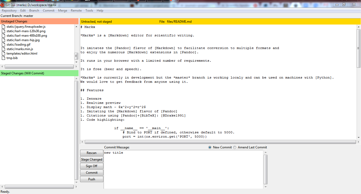The width and height of the screenshot is (361, 194).
Task: Click the '1. Realtime preview' line
Action: [100, 103]
